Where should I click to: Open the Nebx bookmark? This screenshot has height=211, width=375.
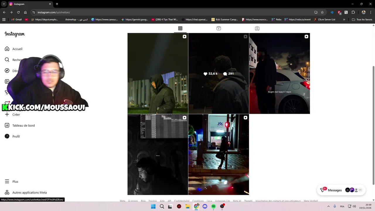pos(276,20)
